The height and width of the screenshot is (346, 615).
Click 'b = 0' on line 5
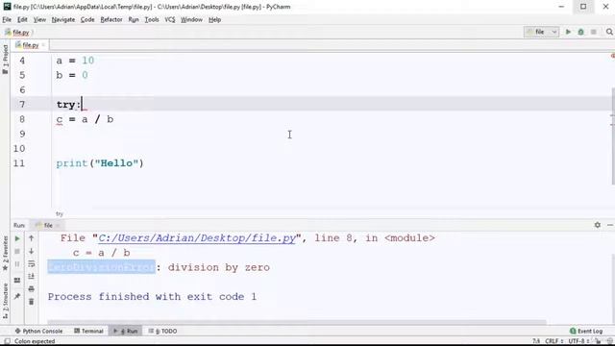click(x=72, y=75)
